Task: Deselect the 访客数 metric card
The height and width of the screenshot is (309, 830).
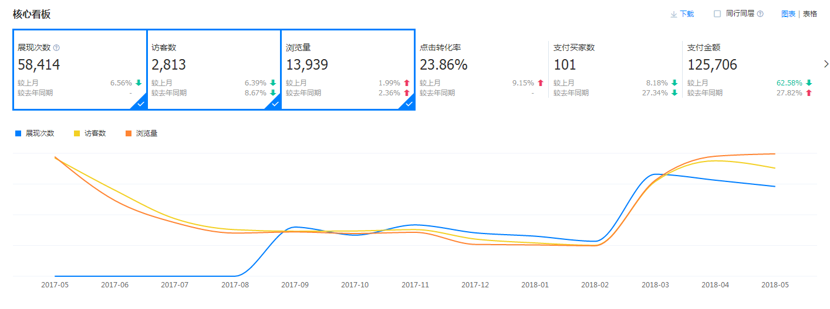Action: [214, 69]
